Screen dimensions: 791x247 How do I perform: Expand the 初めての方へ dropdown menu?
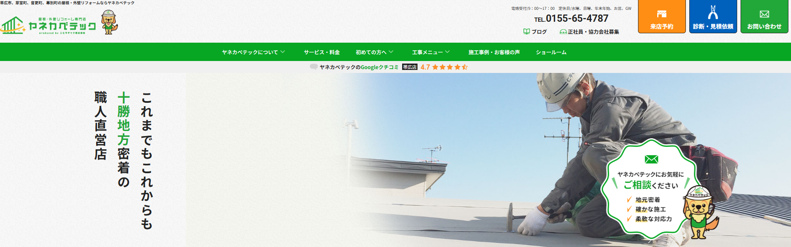point(374,52)
